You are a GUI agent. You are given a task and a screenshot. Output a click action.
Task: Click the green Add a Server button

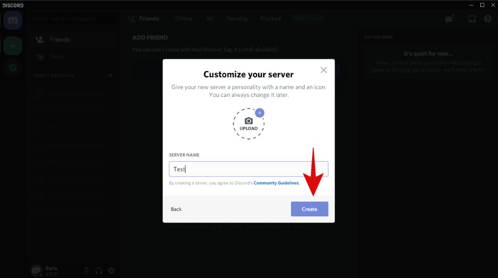tap(13, 46)
